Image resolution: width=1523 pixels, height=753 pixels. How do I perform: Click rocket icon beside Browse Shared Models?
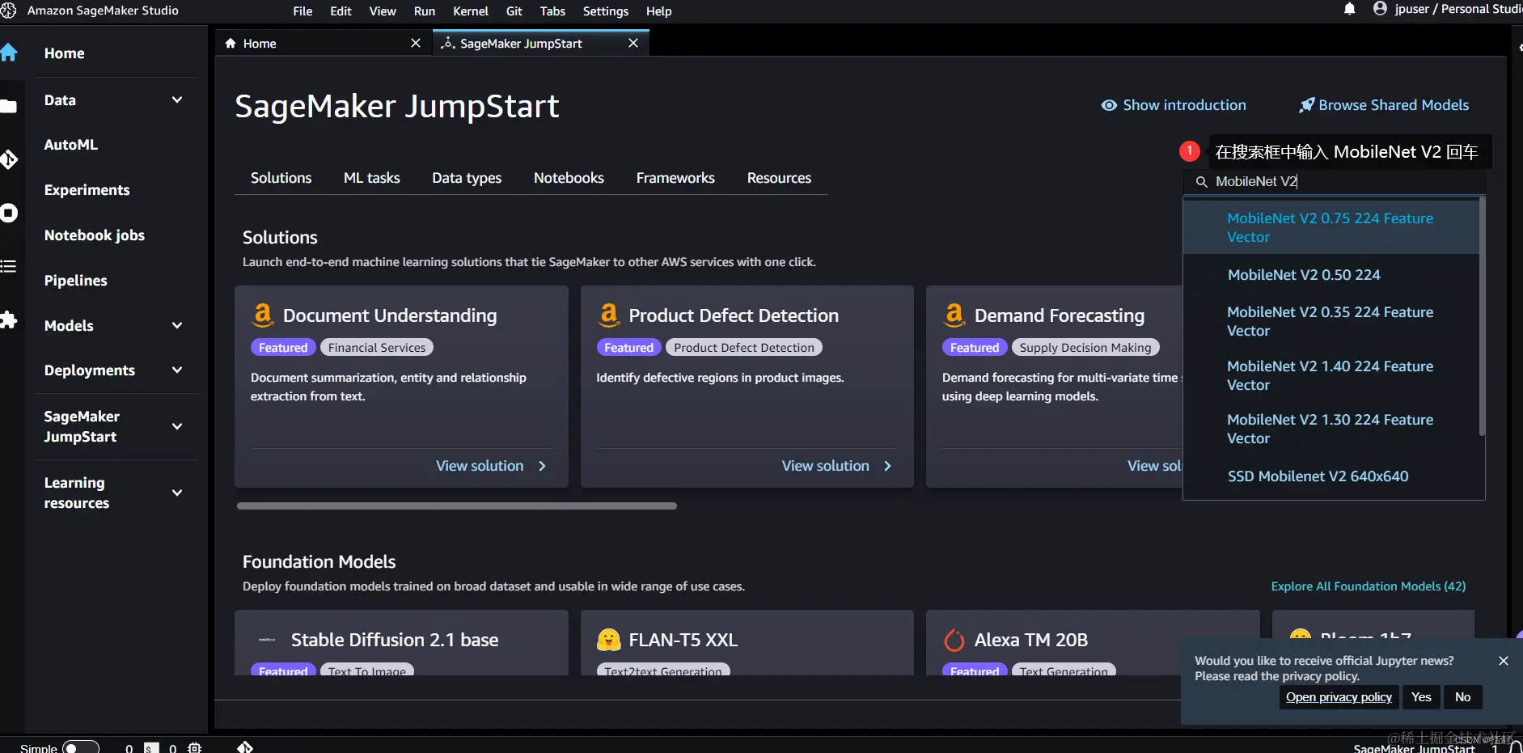tap(1306, 105)
